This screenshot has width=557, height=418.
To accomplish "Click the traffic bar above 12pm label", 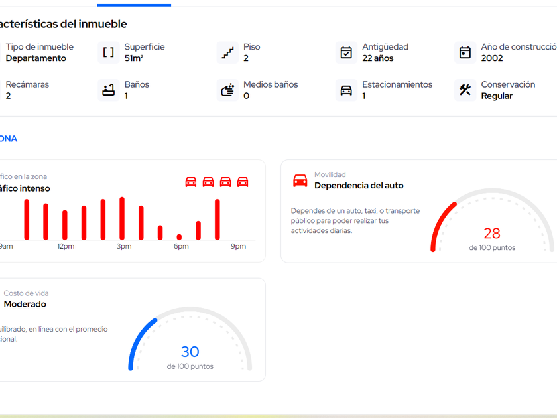I will click(x=65, y=225).
